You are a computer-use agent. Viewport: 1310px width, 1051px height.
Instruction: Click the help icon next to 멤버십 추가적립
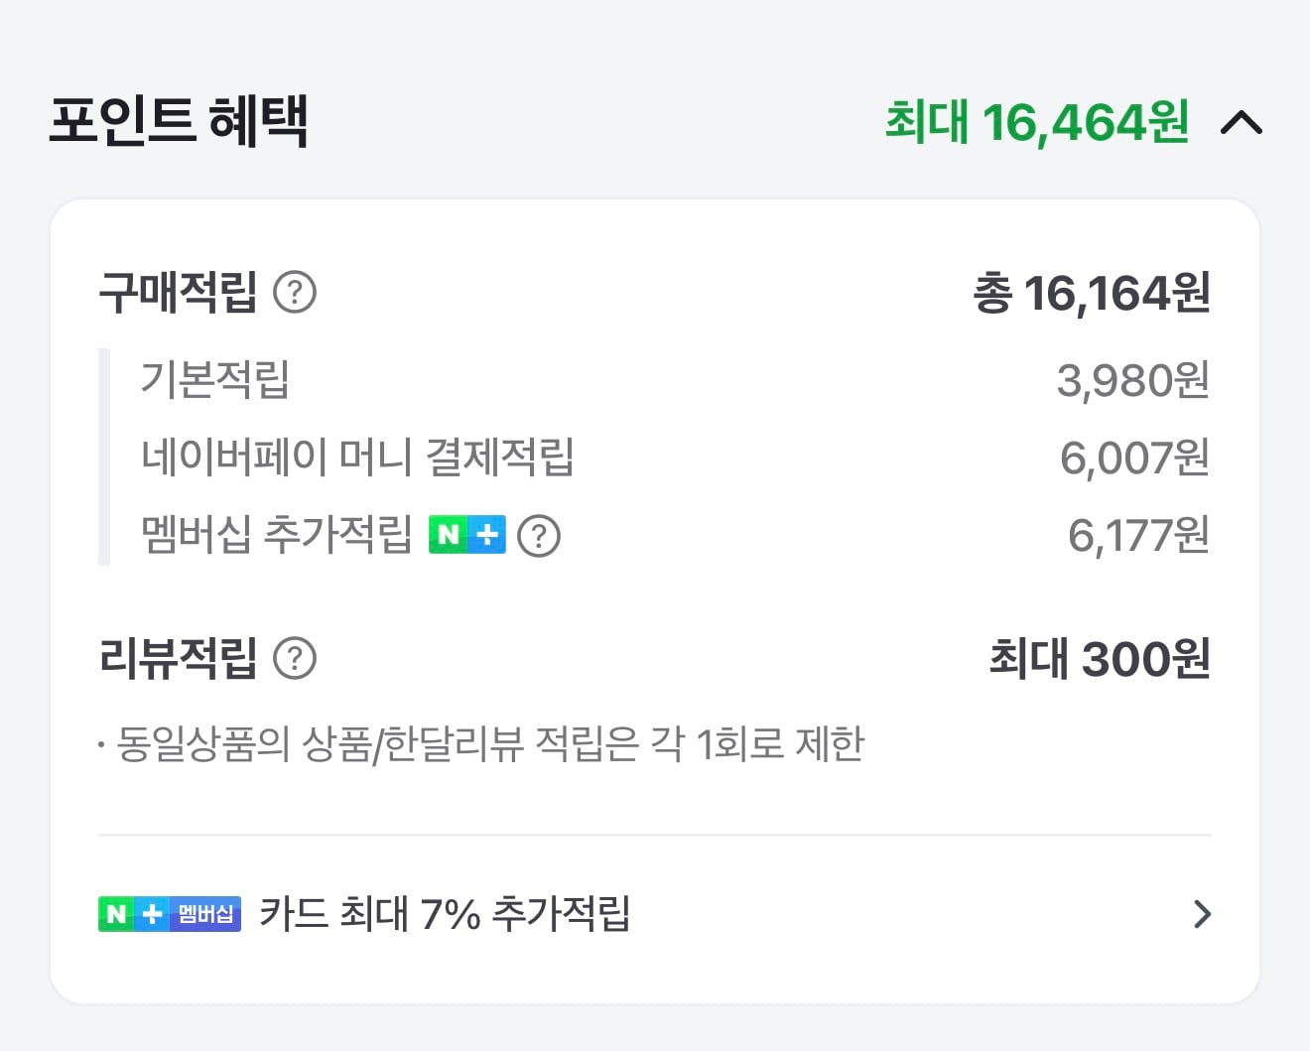(539, 536)
